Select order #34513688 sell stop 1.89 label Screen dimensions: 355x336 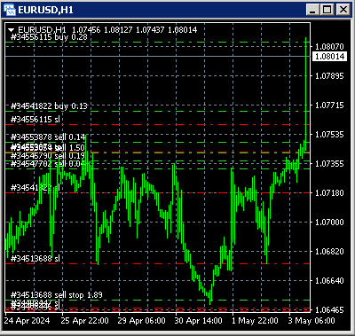point(57,295)
